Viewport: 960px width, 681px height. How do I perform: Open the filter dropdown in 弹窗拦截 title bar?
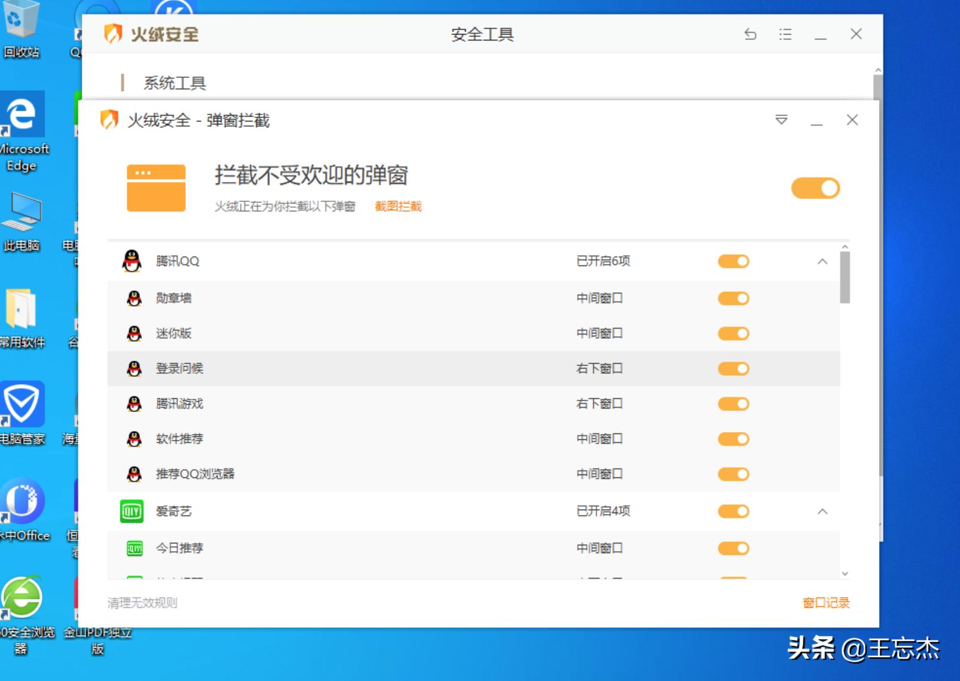click(x=781, y=119)
